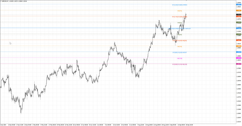
Task: Select the H4[7/8] orange level label
Action: tap(180, 11)
